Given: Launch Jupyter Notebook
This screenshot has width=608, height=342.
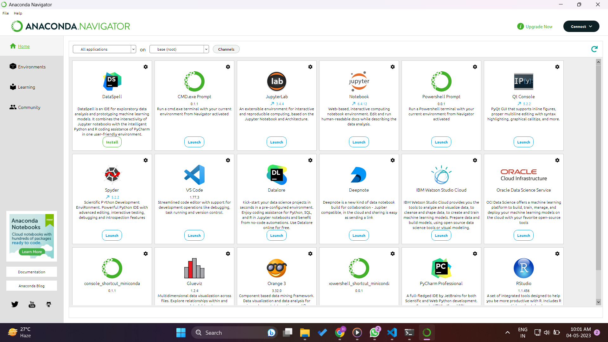Looking at the screenshot, I should (x=359, y=142).
